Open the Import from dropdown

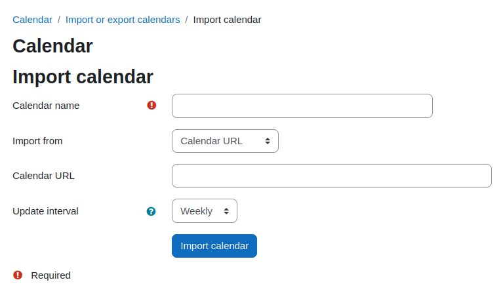pos(225,141)
